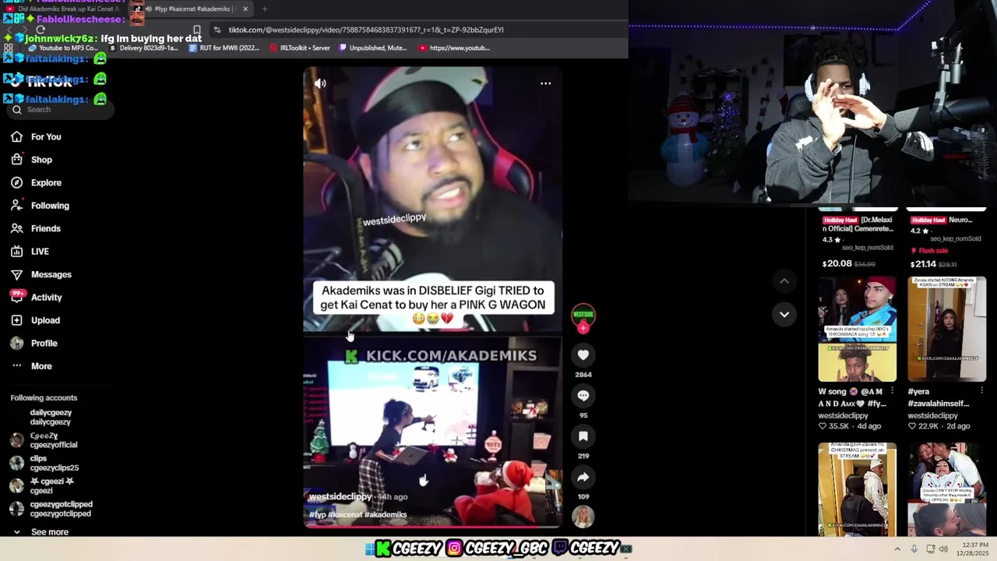
Task: Select the browser address bar URL
Action: click(366, 30)
